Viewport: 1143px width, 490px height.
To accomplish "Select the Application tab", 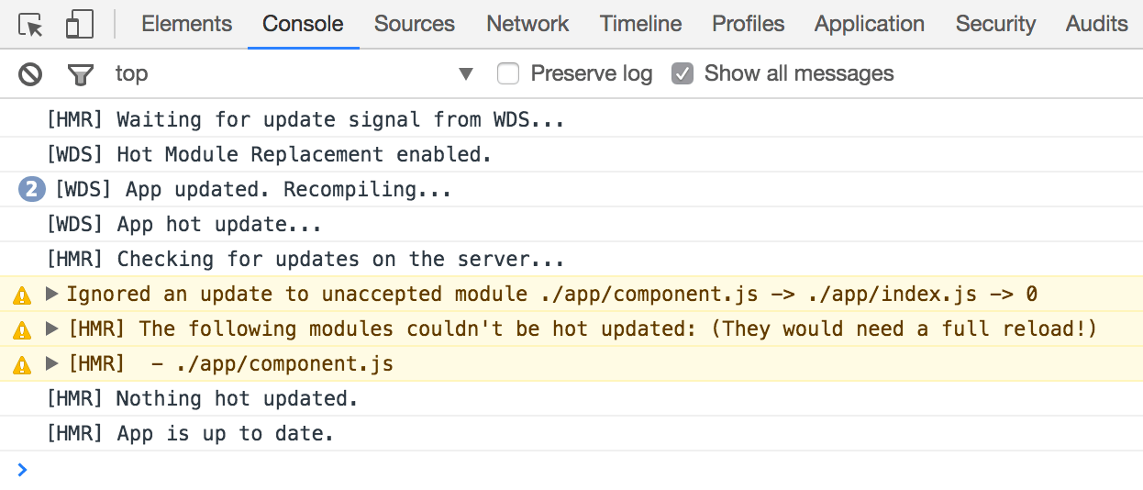I will 869,25.
